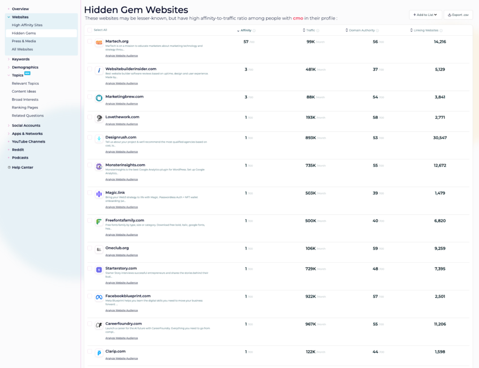Screen dimensions: 479x368
Task: Tick the checkbox for Martech.org
Action: pyautogui.click(x=89, y=42)
